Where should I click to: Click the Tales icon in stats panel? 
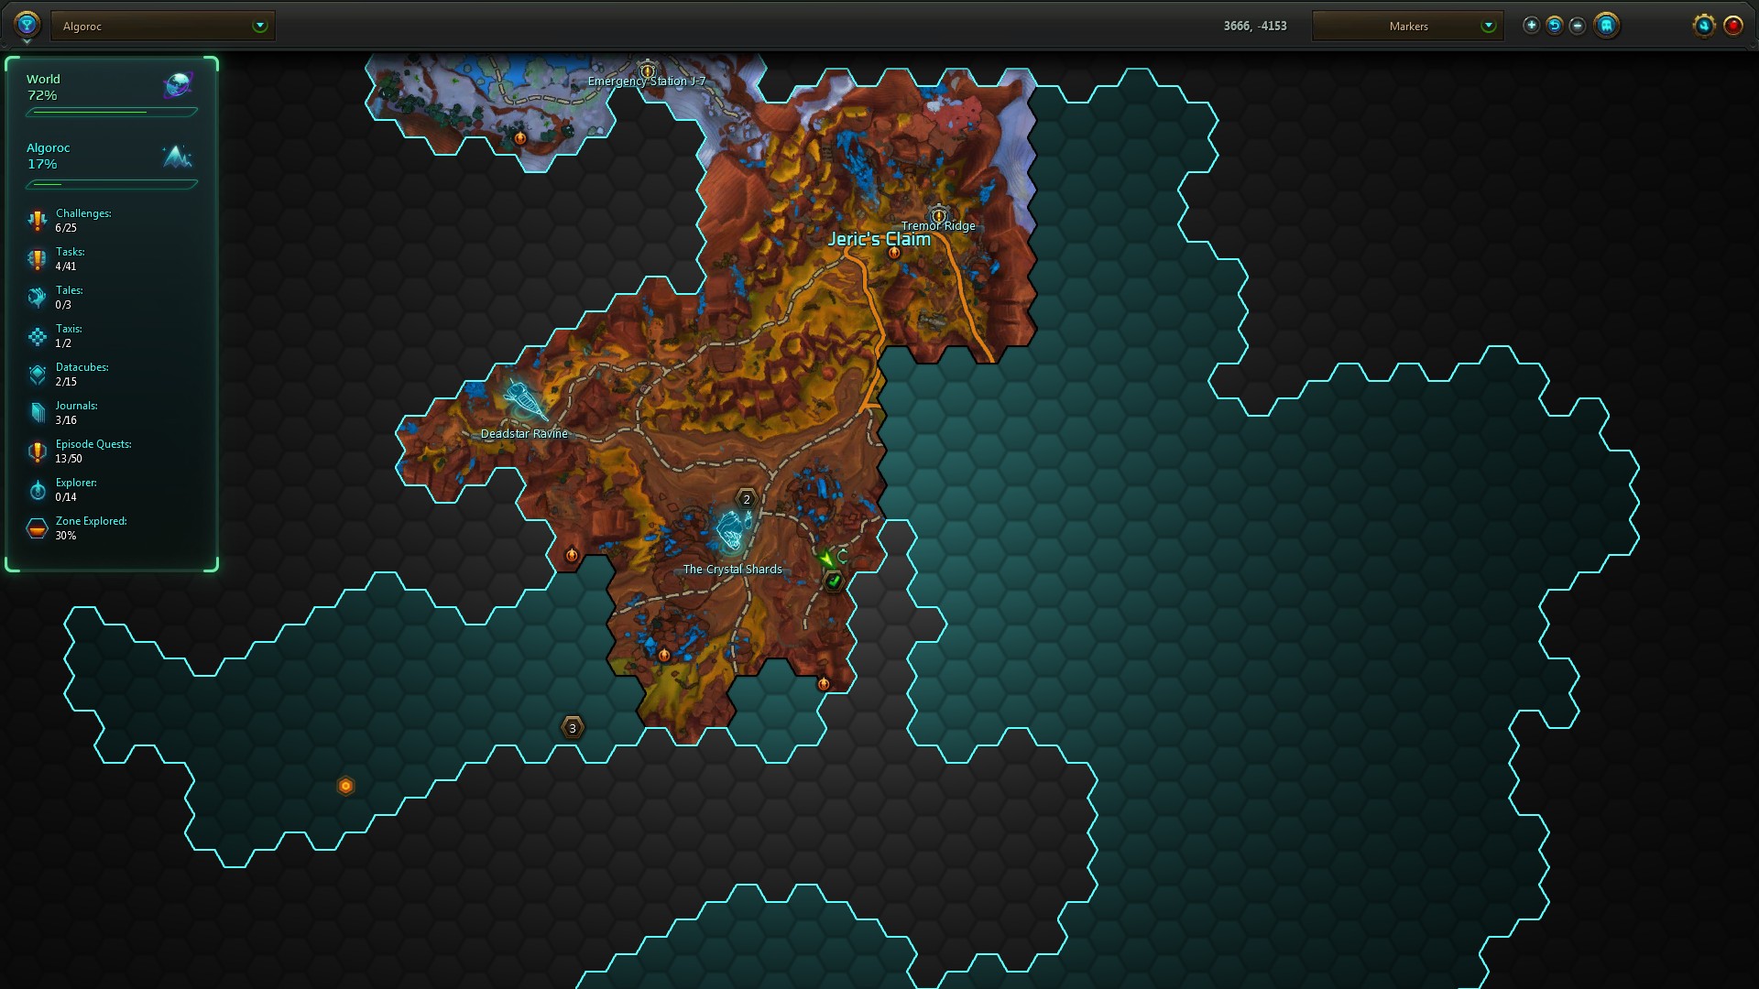(37, 298)
